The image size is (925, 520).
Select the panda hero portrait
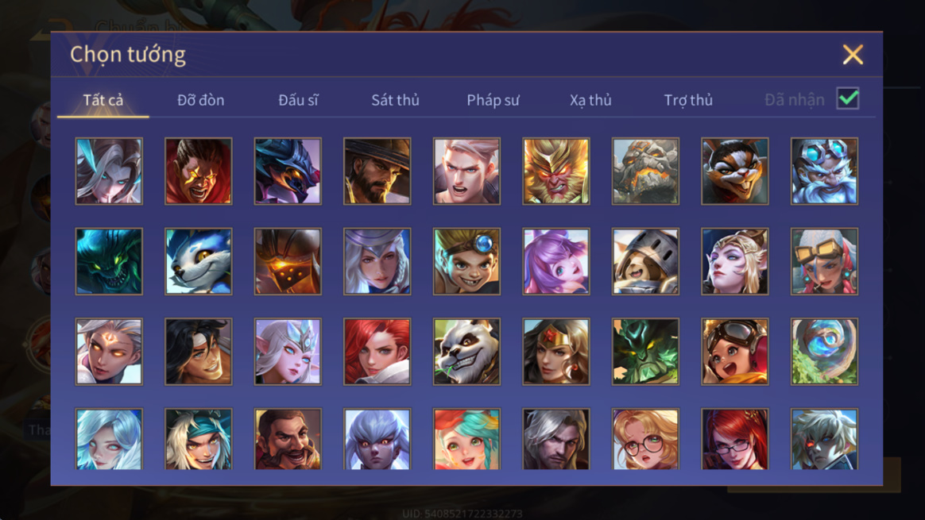pyautogui.click(x=466, y=352)
